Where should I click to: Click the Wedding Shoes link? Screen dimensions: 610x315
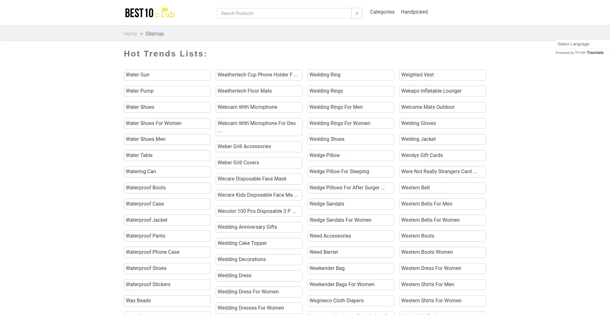(x=351, y=139)
